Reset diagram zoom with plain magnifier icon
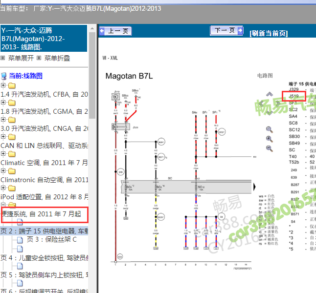Image resolution: width=316 pixels, height=293 pixels. click(270, 129)
